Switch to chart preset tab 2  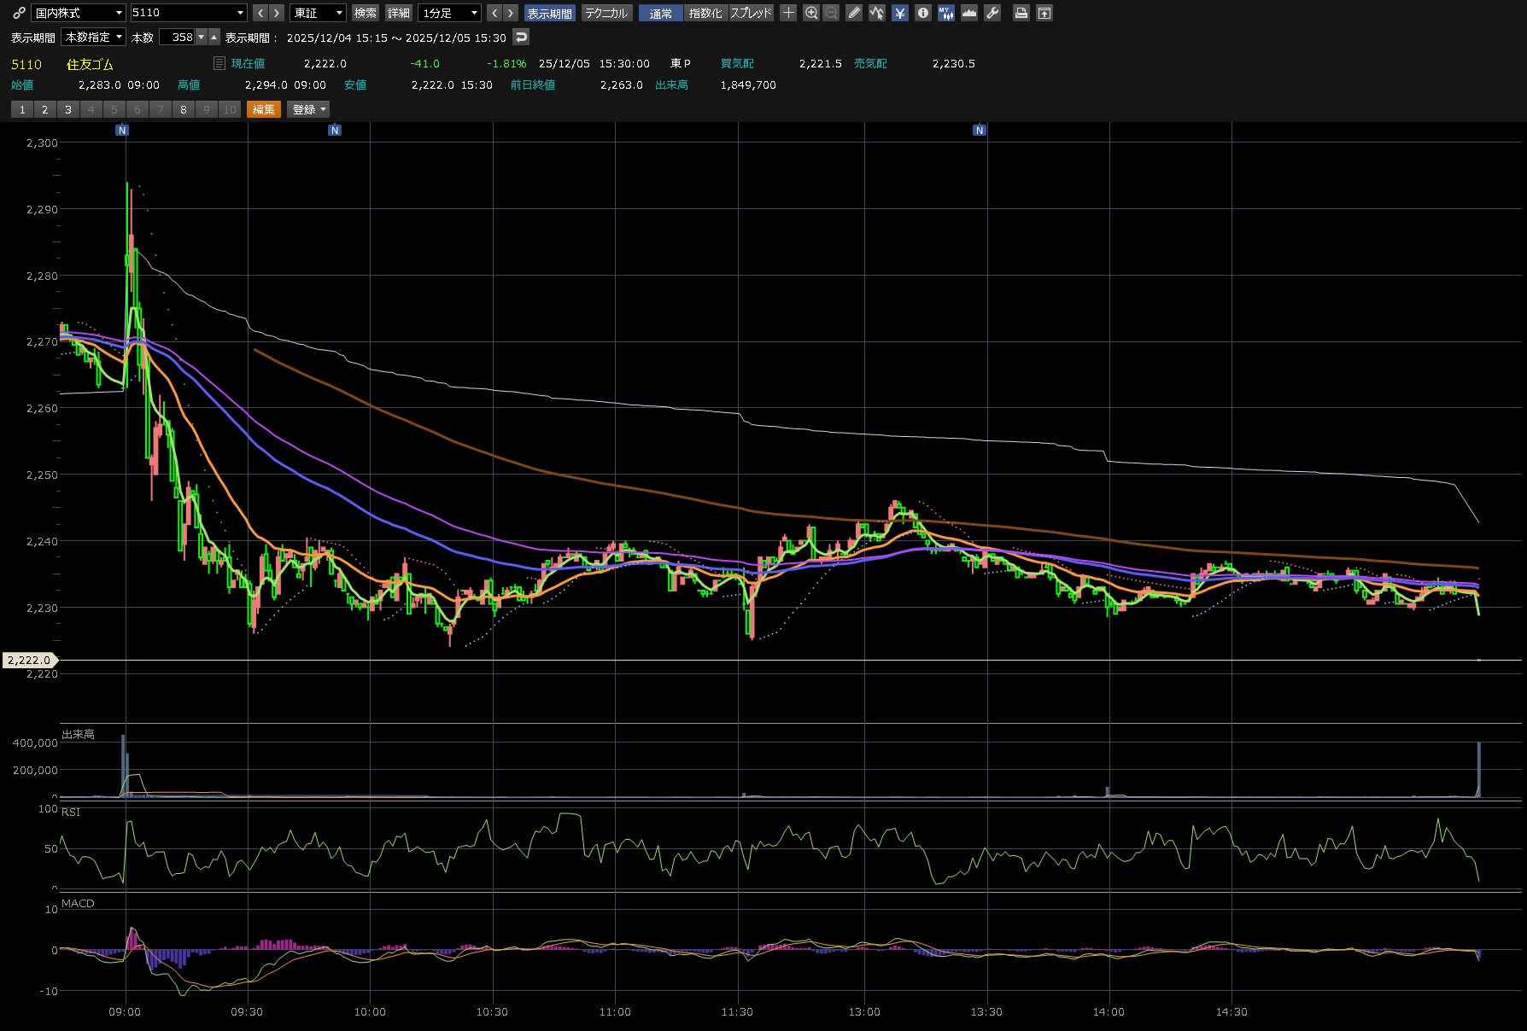click(45, 109)
